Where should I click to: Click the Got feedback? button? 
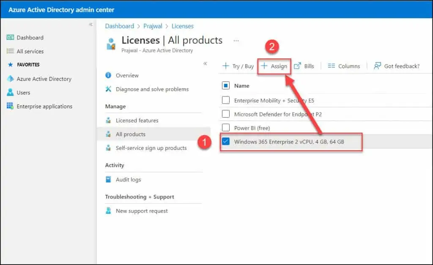coord(397,66)
